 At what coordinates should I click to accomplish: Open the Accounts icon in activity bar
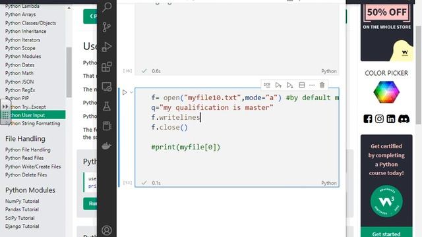point(107,230)
